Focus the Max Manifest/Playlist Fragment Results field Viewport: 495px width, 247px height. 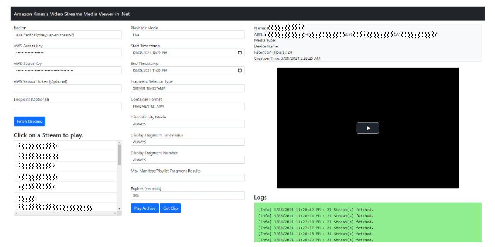pos(188,178)
